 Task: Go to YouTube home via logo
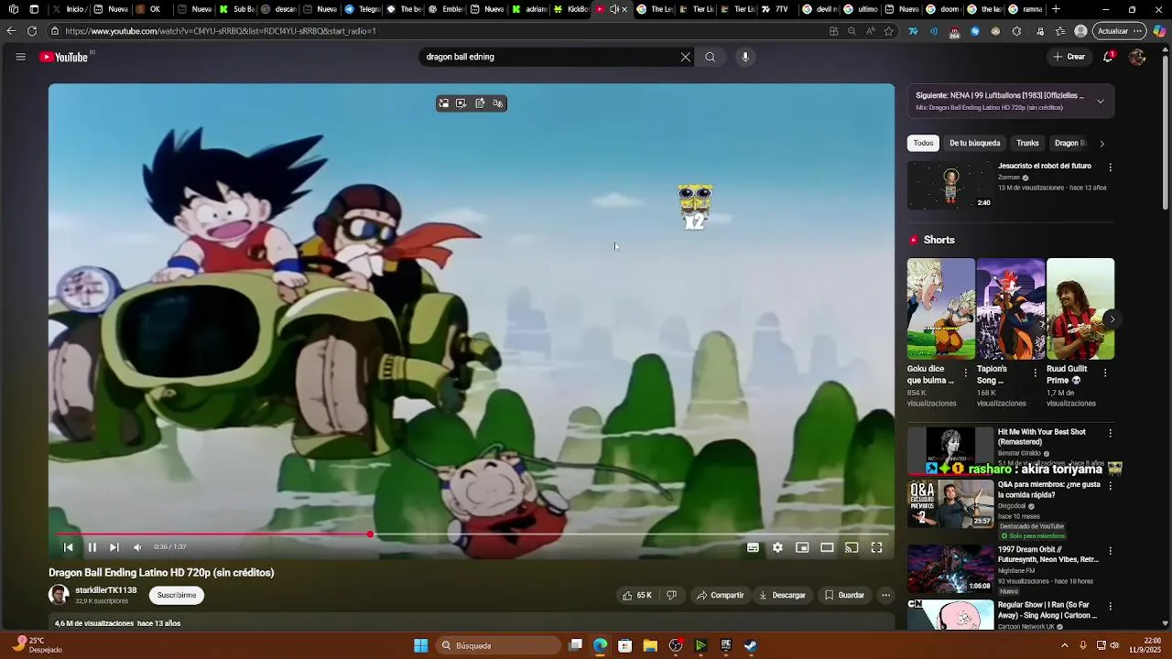[64, 57]
